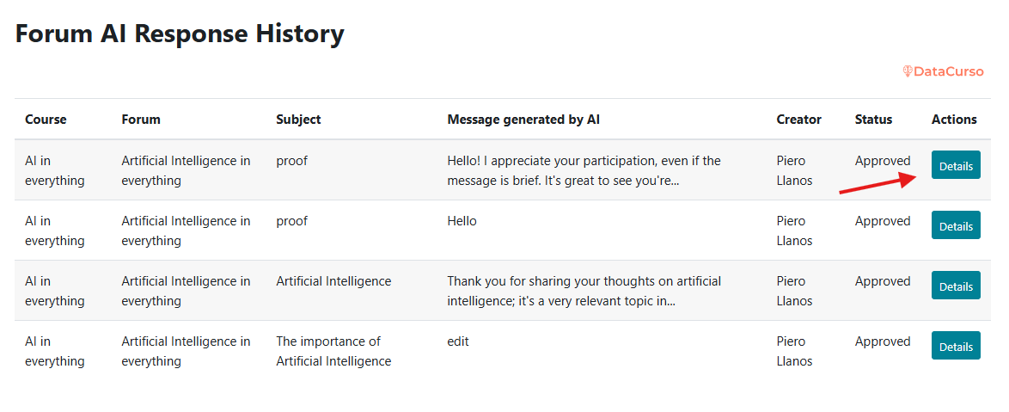Viewport: 1009px width, 412px height.
Task: Click the Subject column header
Action: click(298, 120)
